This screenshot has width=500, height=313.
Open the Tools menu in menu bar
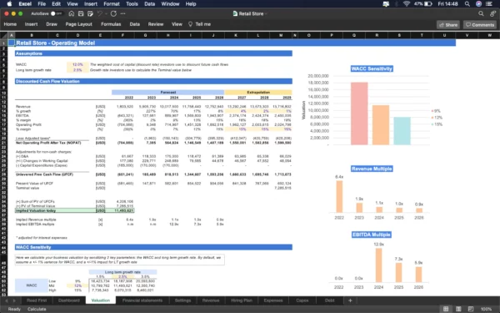[132, 4]
